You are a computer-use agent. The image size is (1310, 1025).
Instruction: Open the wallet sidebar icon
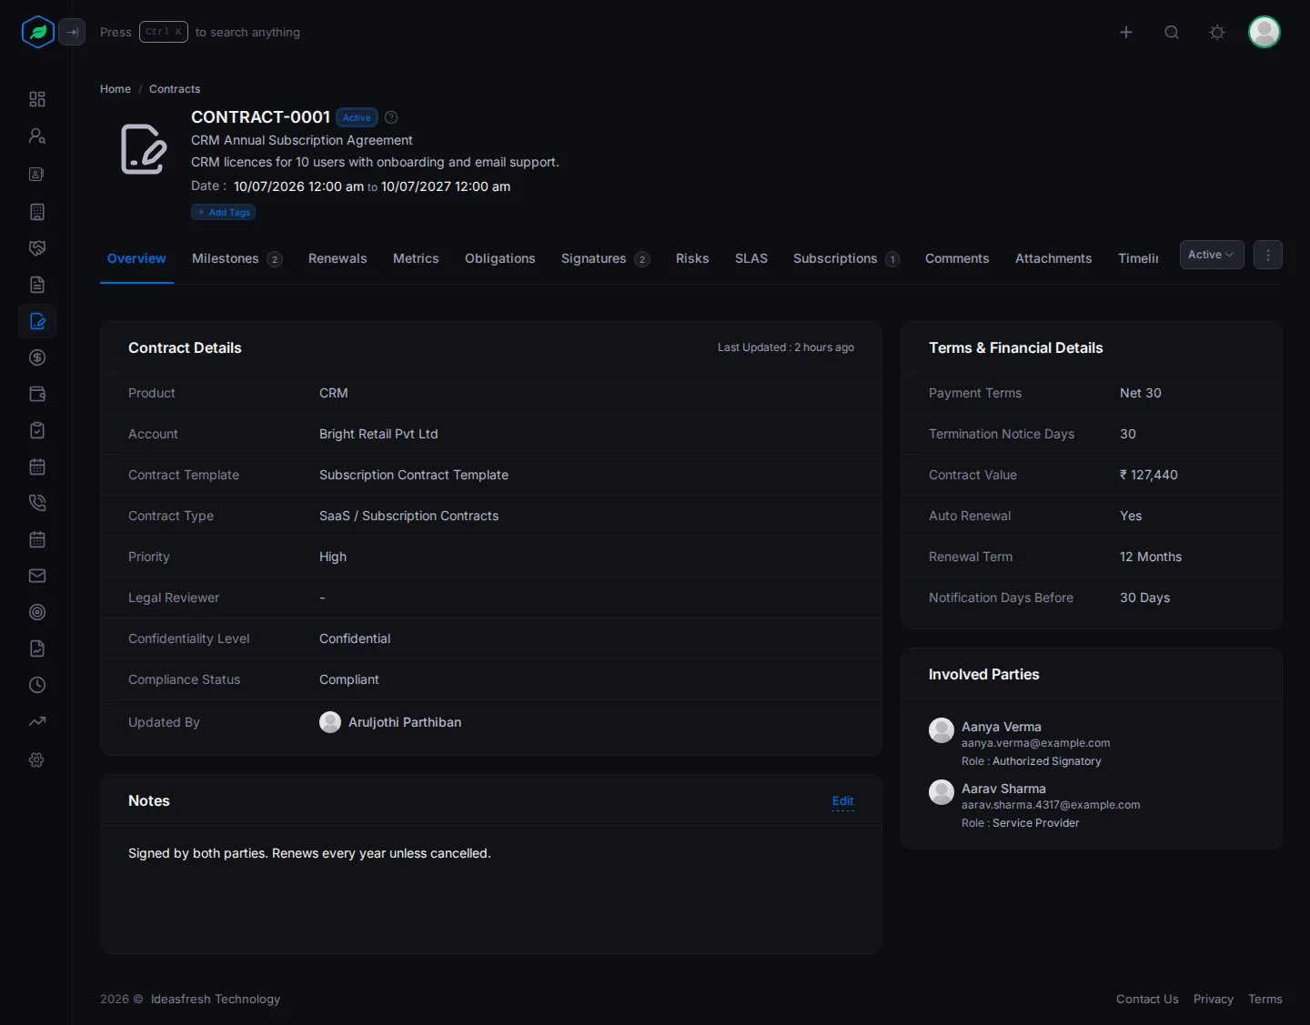click(37, 394)
